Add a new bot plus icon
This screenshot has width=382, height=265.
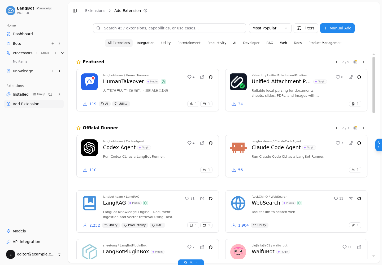click(x=53, y=43)
